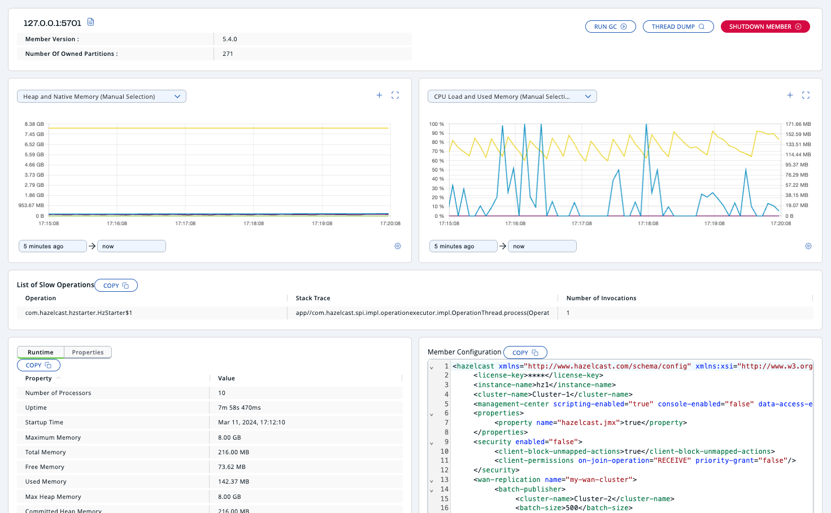Collapse the properties XML node at line 6

[432, 414]
